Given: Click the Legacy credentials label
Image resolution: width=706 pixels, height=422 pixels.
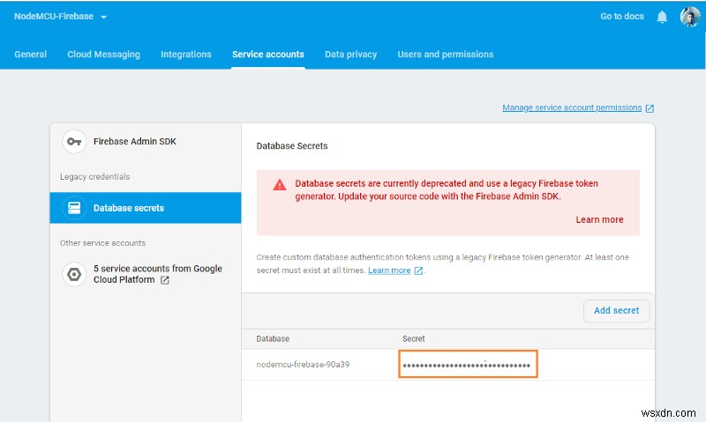Looking at the screenshot, I should click(94, 176).
